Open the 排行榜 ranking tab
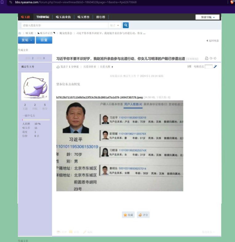The image size is (235, 242). click(101, 17)
